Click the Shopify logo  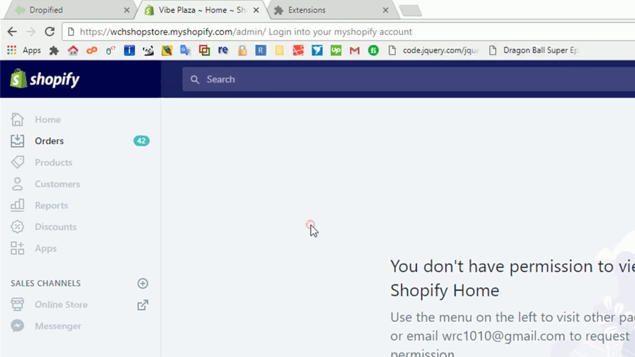45,79
